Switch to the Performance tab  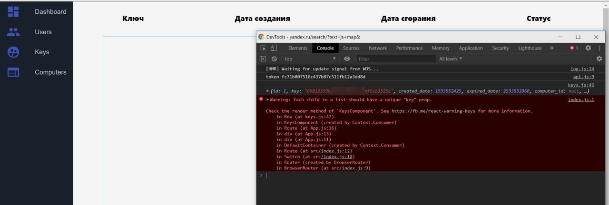click(409, 48)
